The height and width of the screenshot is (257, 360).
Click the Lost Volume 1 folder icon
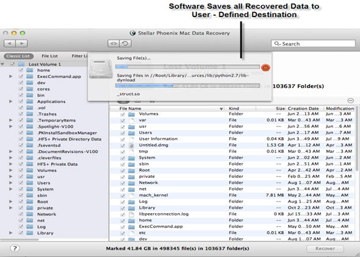coord(21,64)
